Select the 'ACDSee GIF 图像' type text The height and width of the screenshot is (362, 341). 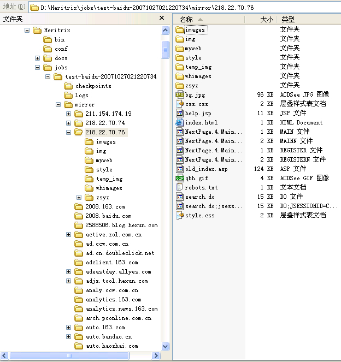[x=304, y=178]
